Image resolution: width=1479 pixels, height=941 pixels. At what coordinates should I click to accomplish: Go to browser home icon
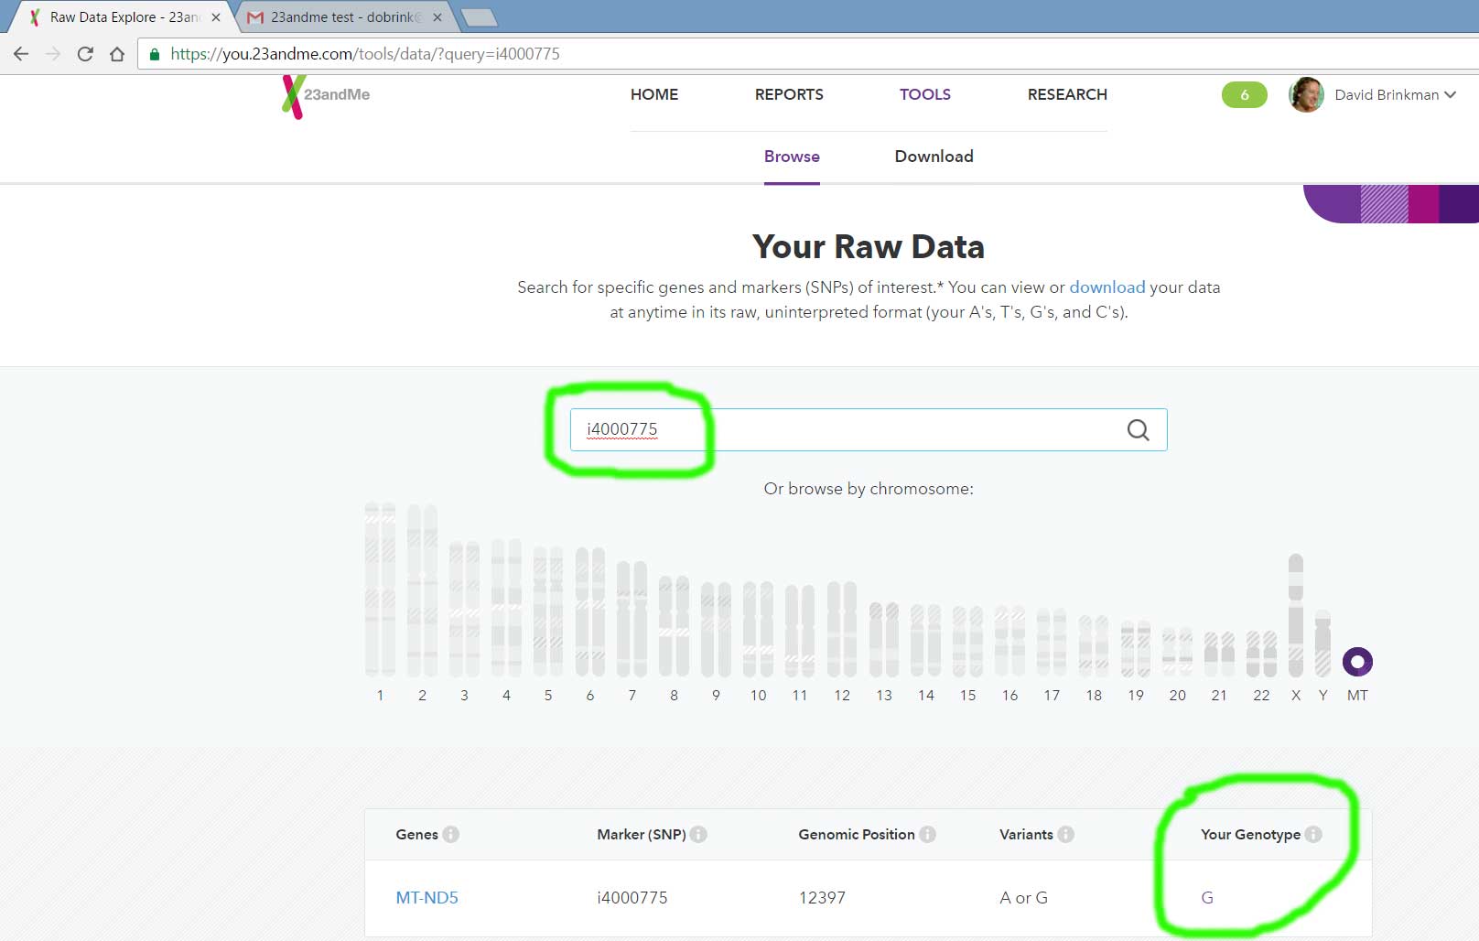tap(117, 54)
